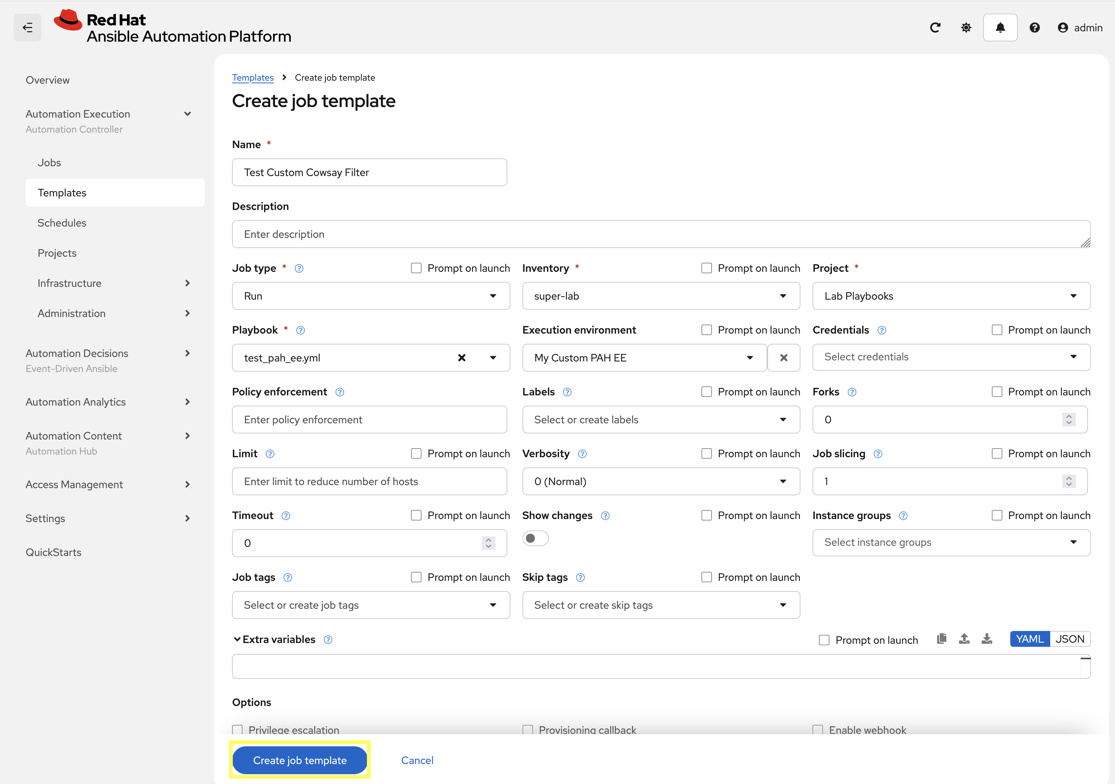The width and height of the screenshot is (1115, 784).
Task: Click the copy icon next to Extra variables
Action: click(942, 639)
